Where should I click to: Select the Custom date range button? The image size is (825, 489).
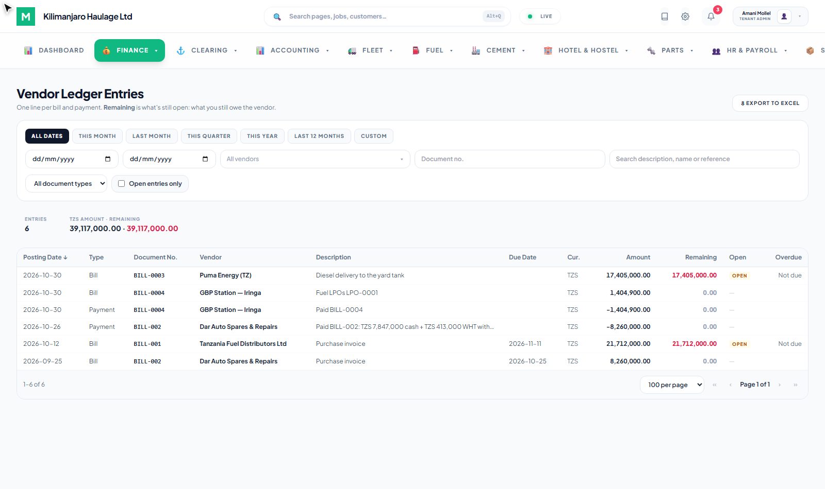[x=374, y=136]
